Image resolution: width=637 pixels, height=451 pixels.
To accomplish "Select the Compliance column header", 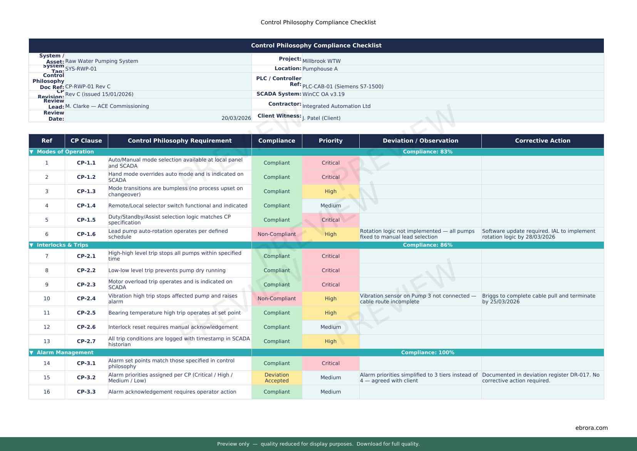I will (277, 141).
